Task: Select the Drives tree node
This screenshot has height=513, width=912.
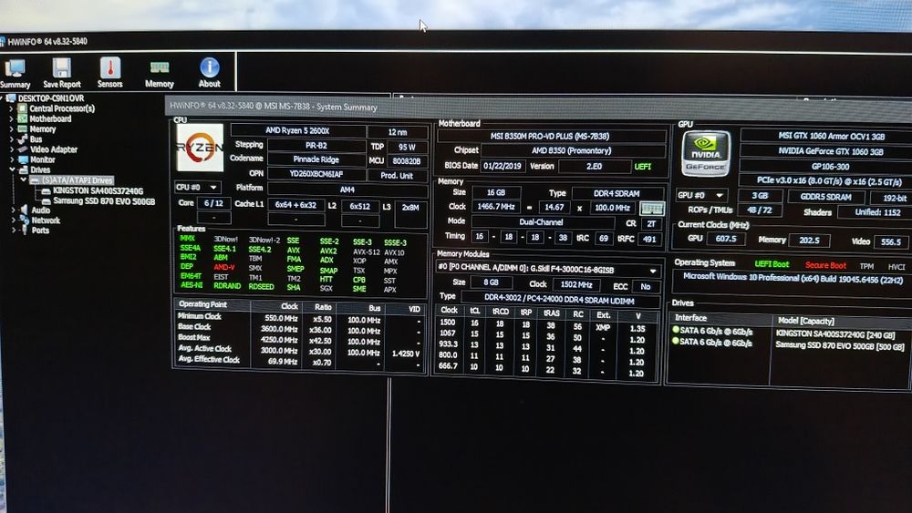Action: click(x=40, y=170)
